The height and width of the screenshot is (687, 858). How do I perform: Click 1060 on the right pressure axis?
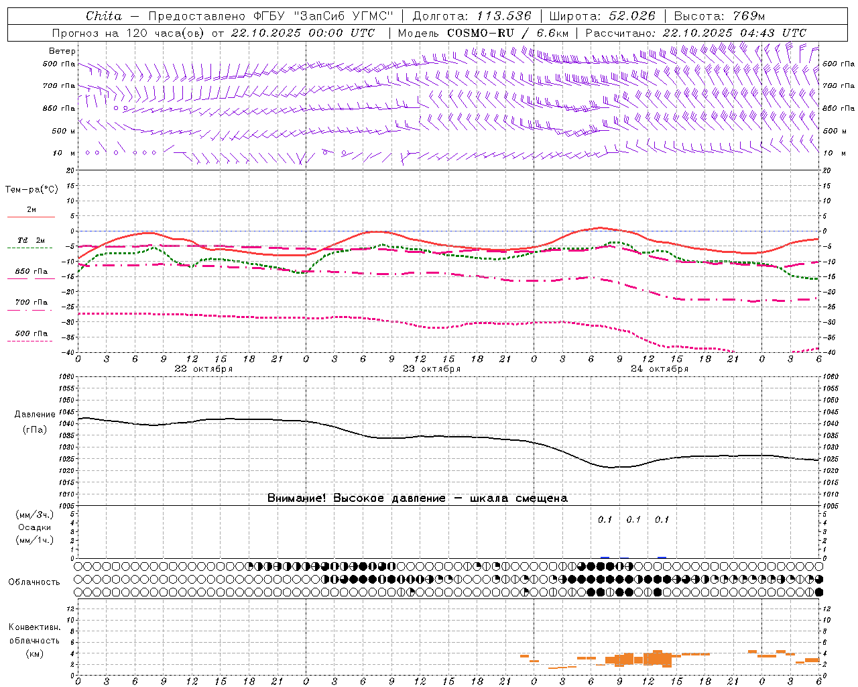click(x=831, y=377)
